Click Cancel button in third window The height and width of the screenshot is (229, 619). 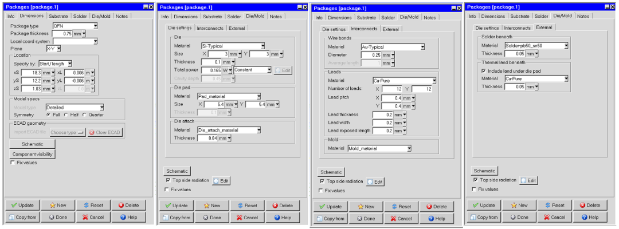(x=401, y=218)
